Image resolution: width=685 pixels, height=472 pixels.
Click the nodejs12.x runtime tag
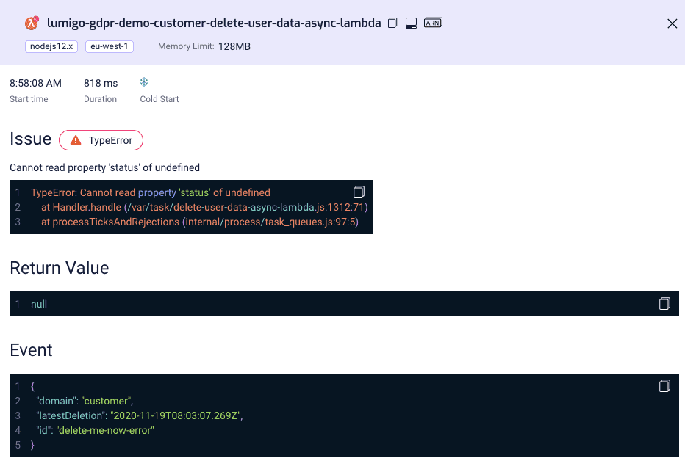(51, 46)
